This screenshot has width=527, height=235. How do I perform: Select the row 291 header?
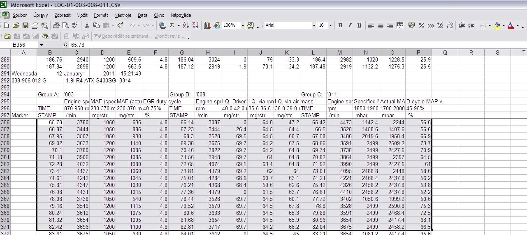tap(5, 73)
